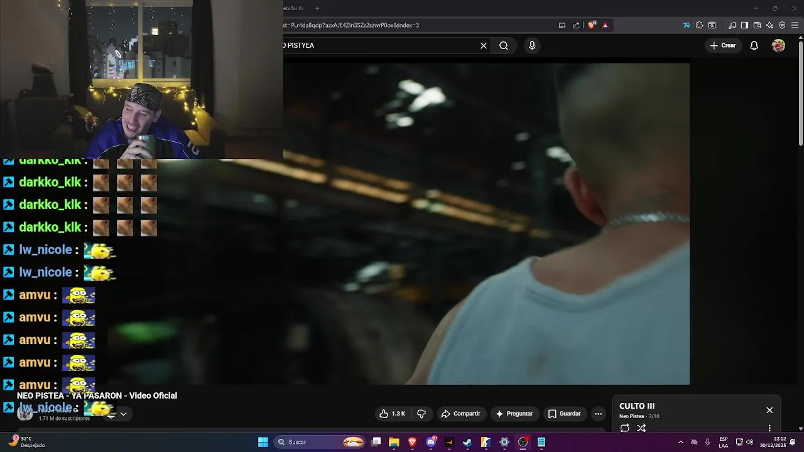Open the clock showing 22:12
Screen dimensions: 804x452
pyautogui.click(x=773, y=442)
